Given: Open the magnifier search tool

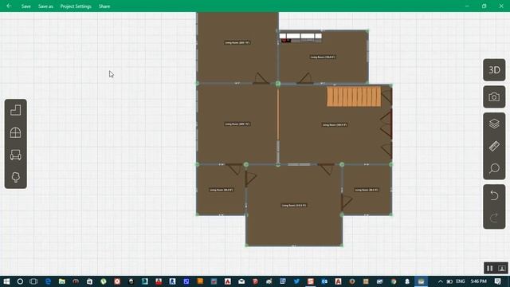Looking at the screenshot, I should pyautogui.click(x=494, y=168).
